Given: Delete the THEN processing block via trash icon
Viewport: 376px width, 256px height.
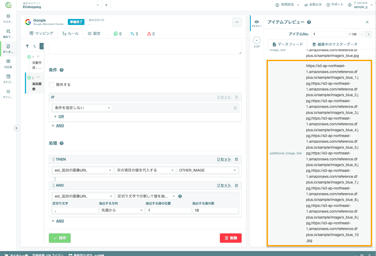Looking at the screenshot, I should coord(236,159).
